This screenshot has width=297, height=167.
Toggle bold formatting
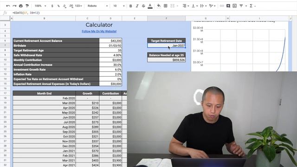click(x=131, y=6)
